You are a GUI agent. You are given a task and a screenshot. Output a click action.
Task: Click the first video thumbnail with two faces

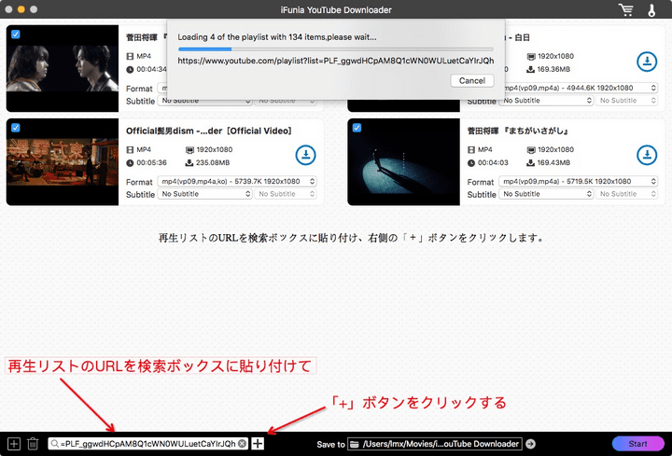63,68
